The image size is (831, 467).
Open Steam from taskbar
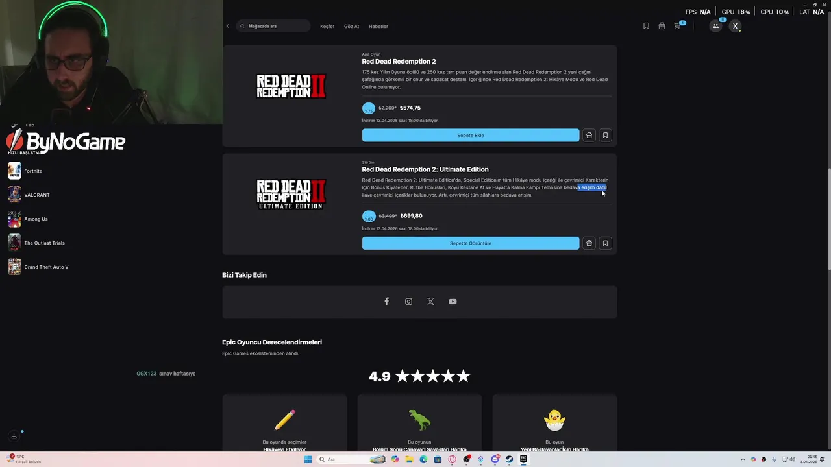510,459
